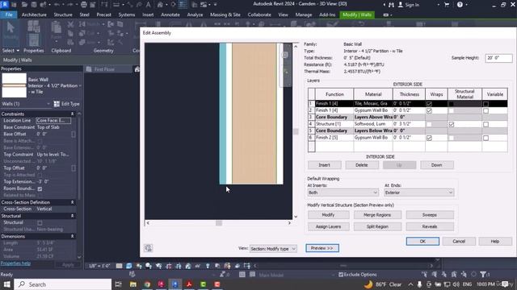Click the preview horizontal scrollbar thumb
517x290 pixels.
click(x=219, y=223)
